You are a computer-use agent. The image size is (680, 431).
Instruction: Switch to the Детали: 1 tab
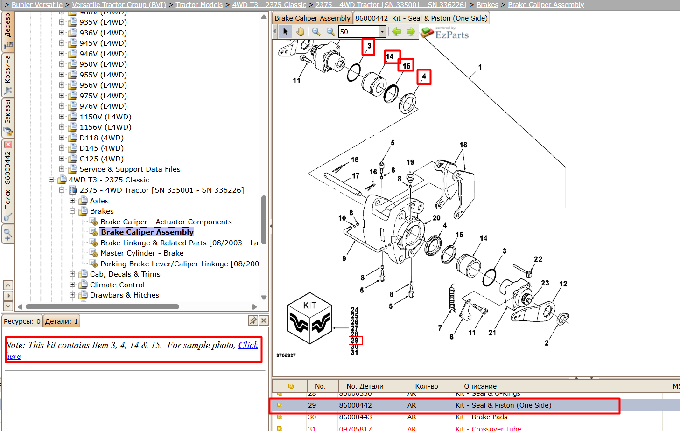[61, 321]
